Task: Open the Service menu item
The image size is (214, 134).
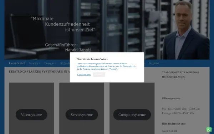Action: click(x=33, y=63)
